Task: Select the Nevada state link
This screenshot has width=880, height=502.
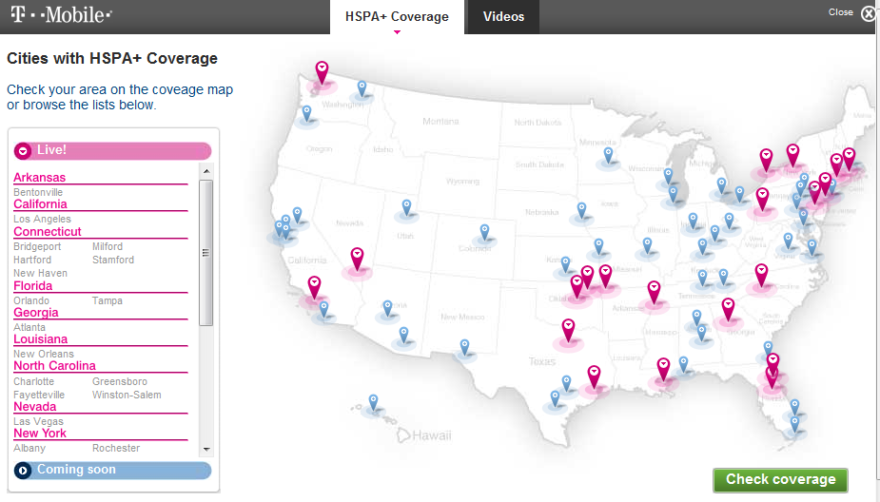Action: [35, 407]
